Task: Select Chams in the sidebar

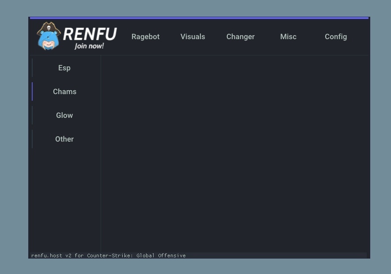Action: tap(64, 91)
